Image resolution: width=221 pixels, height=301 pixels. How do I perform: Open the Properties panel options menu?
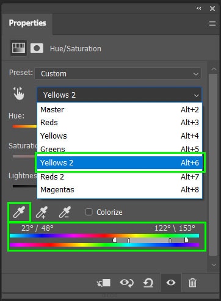pos(212,23)
